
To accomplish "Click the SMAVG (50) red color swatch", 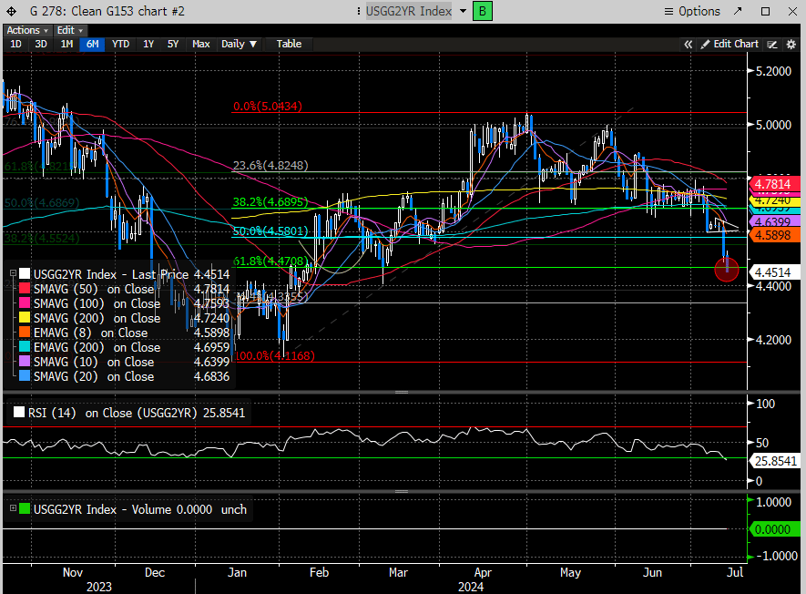I will (25, 289).
